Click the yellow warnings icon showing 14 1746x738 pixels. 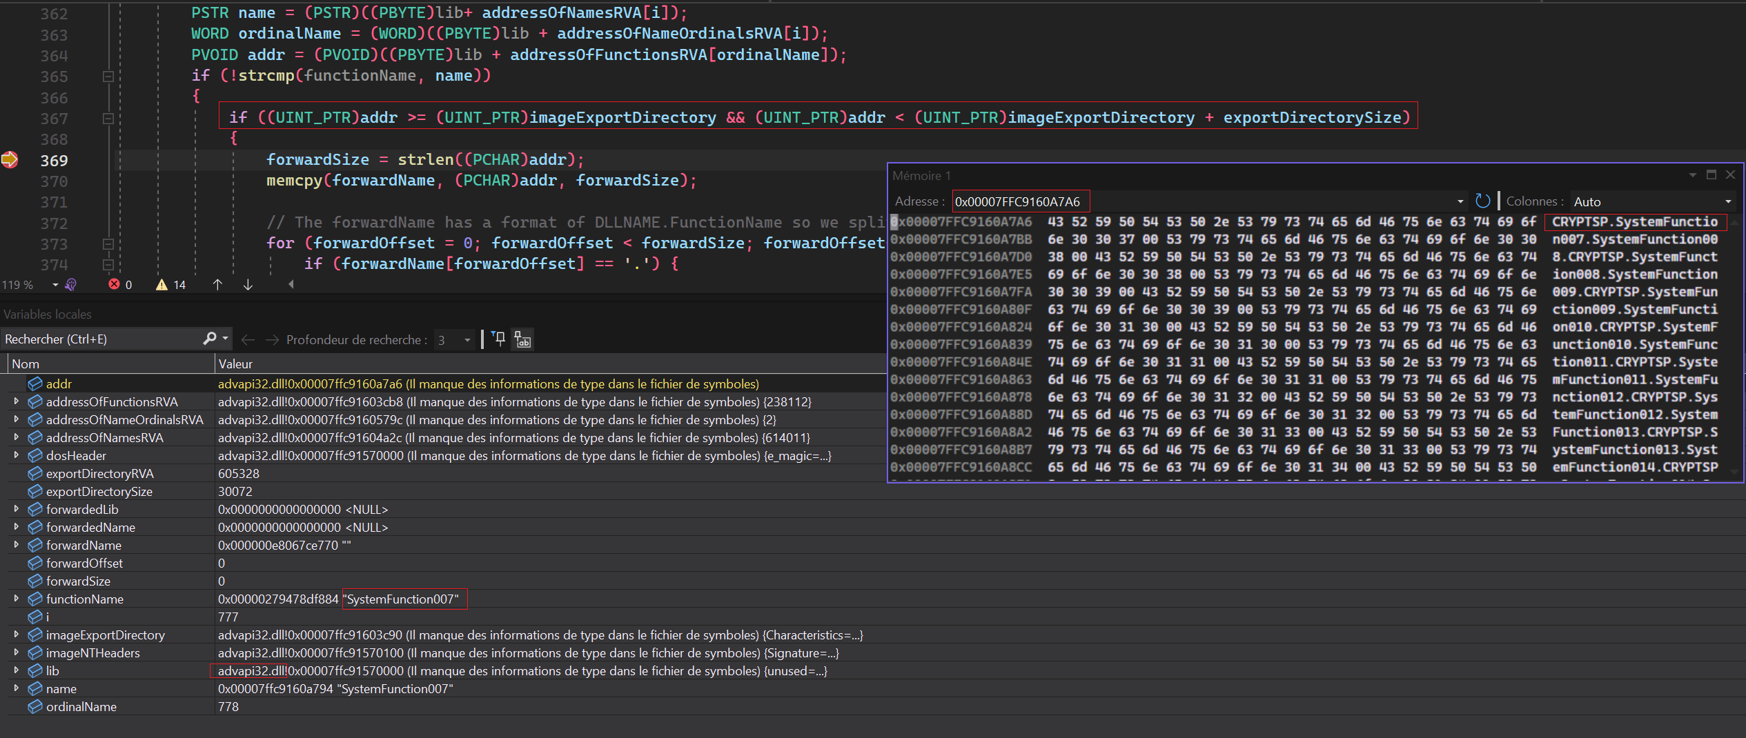click(x=161, y=284)
